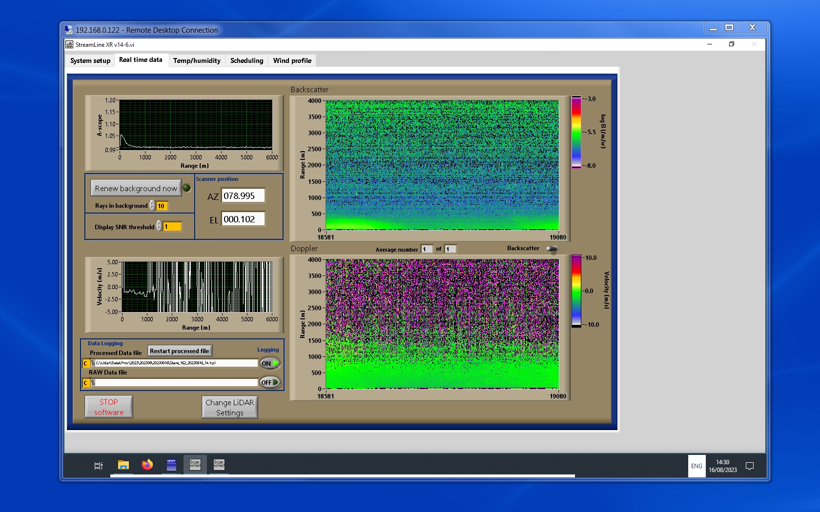Open the blue striped taskbar application icon
This screenshot has width=820, height=512.
[x=171, y=465]
